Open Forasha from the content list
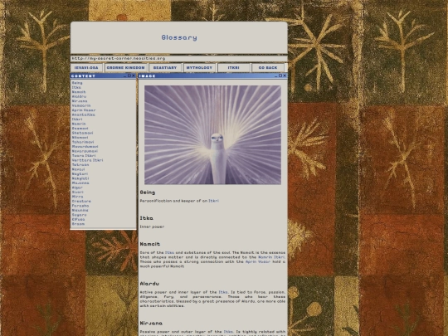The width and height of the screenshot is (448, 336). pyautogui.click(x=80, y=206)
